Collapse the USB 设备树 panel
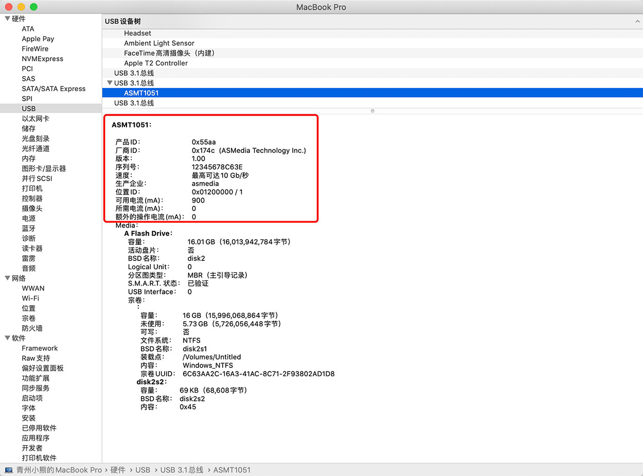Image resolution: width=643 pixels, height=476 pixels. coord(636,22)
